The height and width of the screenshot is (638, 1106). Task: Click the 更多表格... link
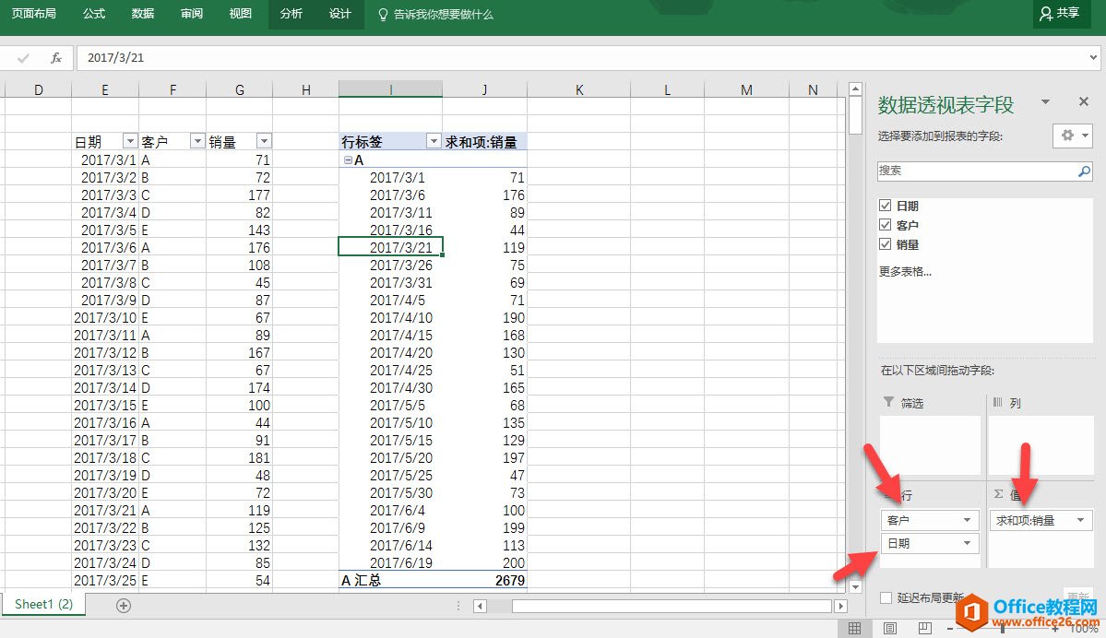click(905, 271)
